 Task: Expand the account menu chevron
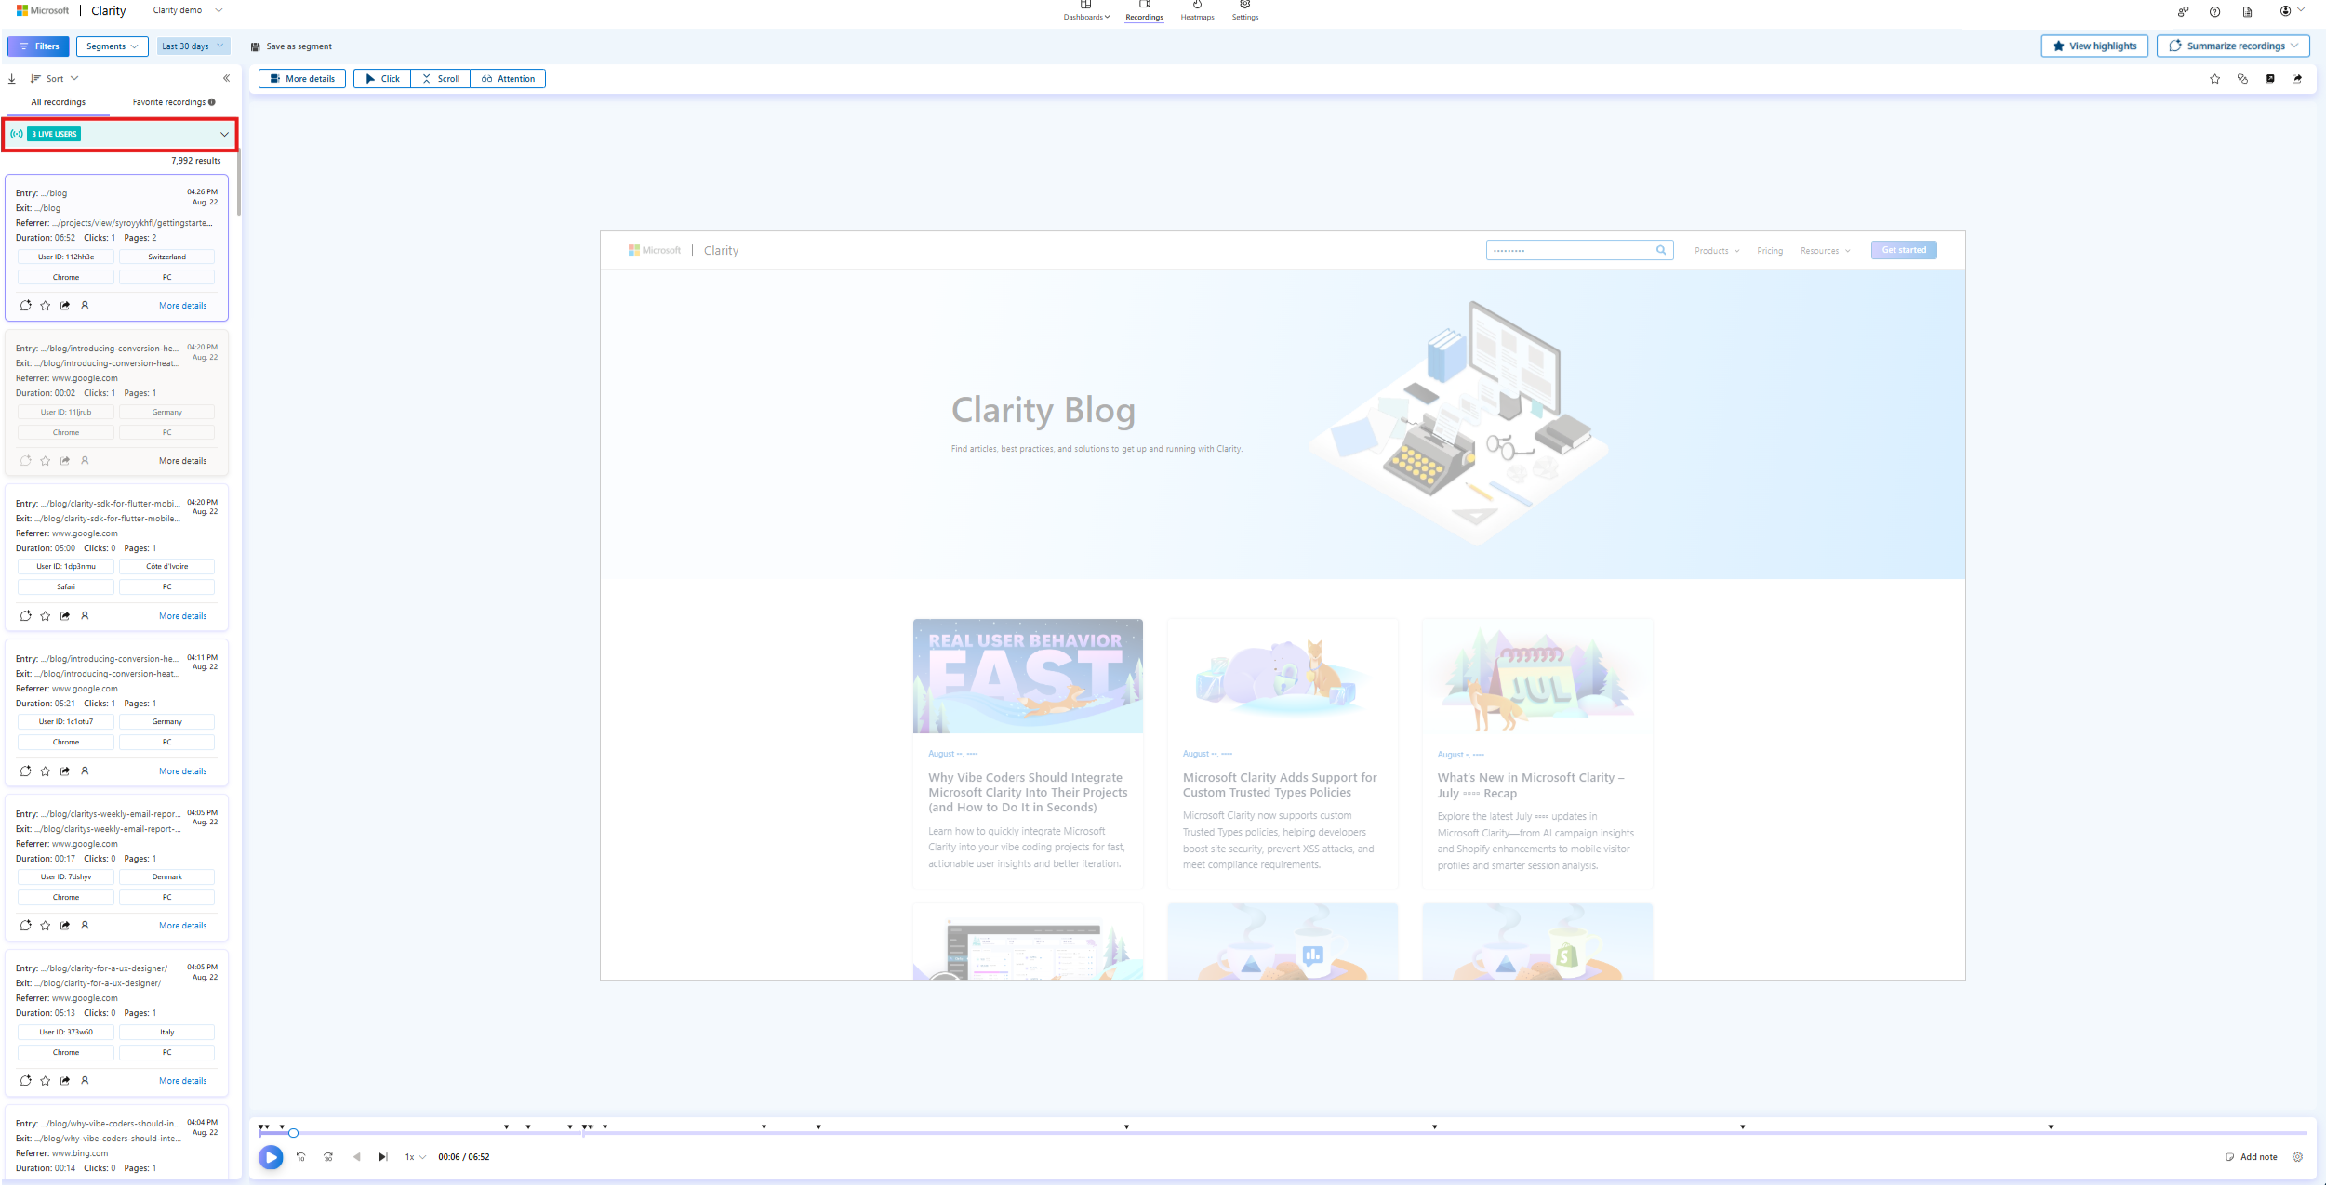[x=2302, y=10]
